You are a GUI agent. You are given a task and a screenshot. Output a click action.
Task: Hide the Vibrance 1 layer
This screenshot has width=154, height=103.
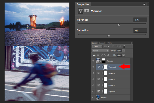[93, 67]
